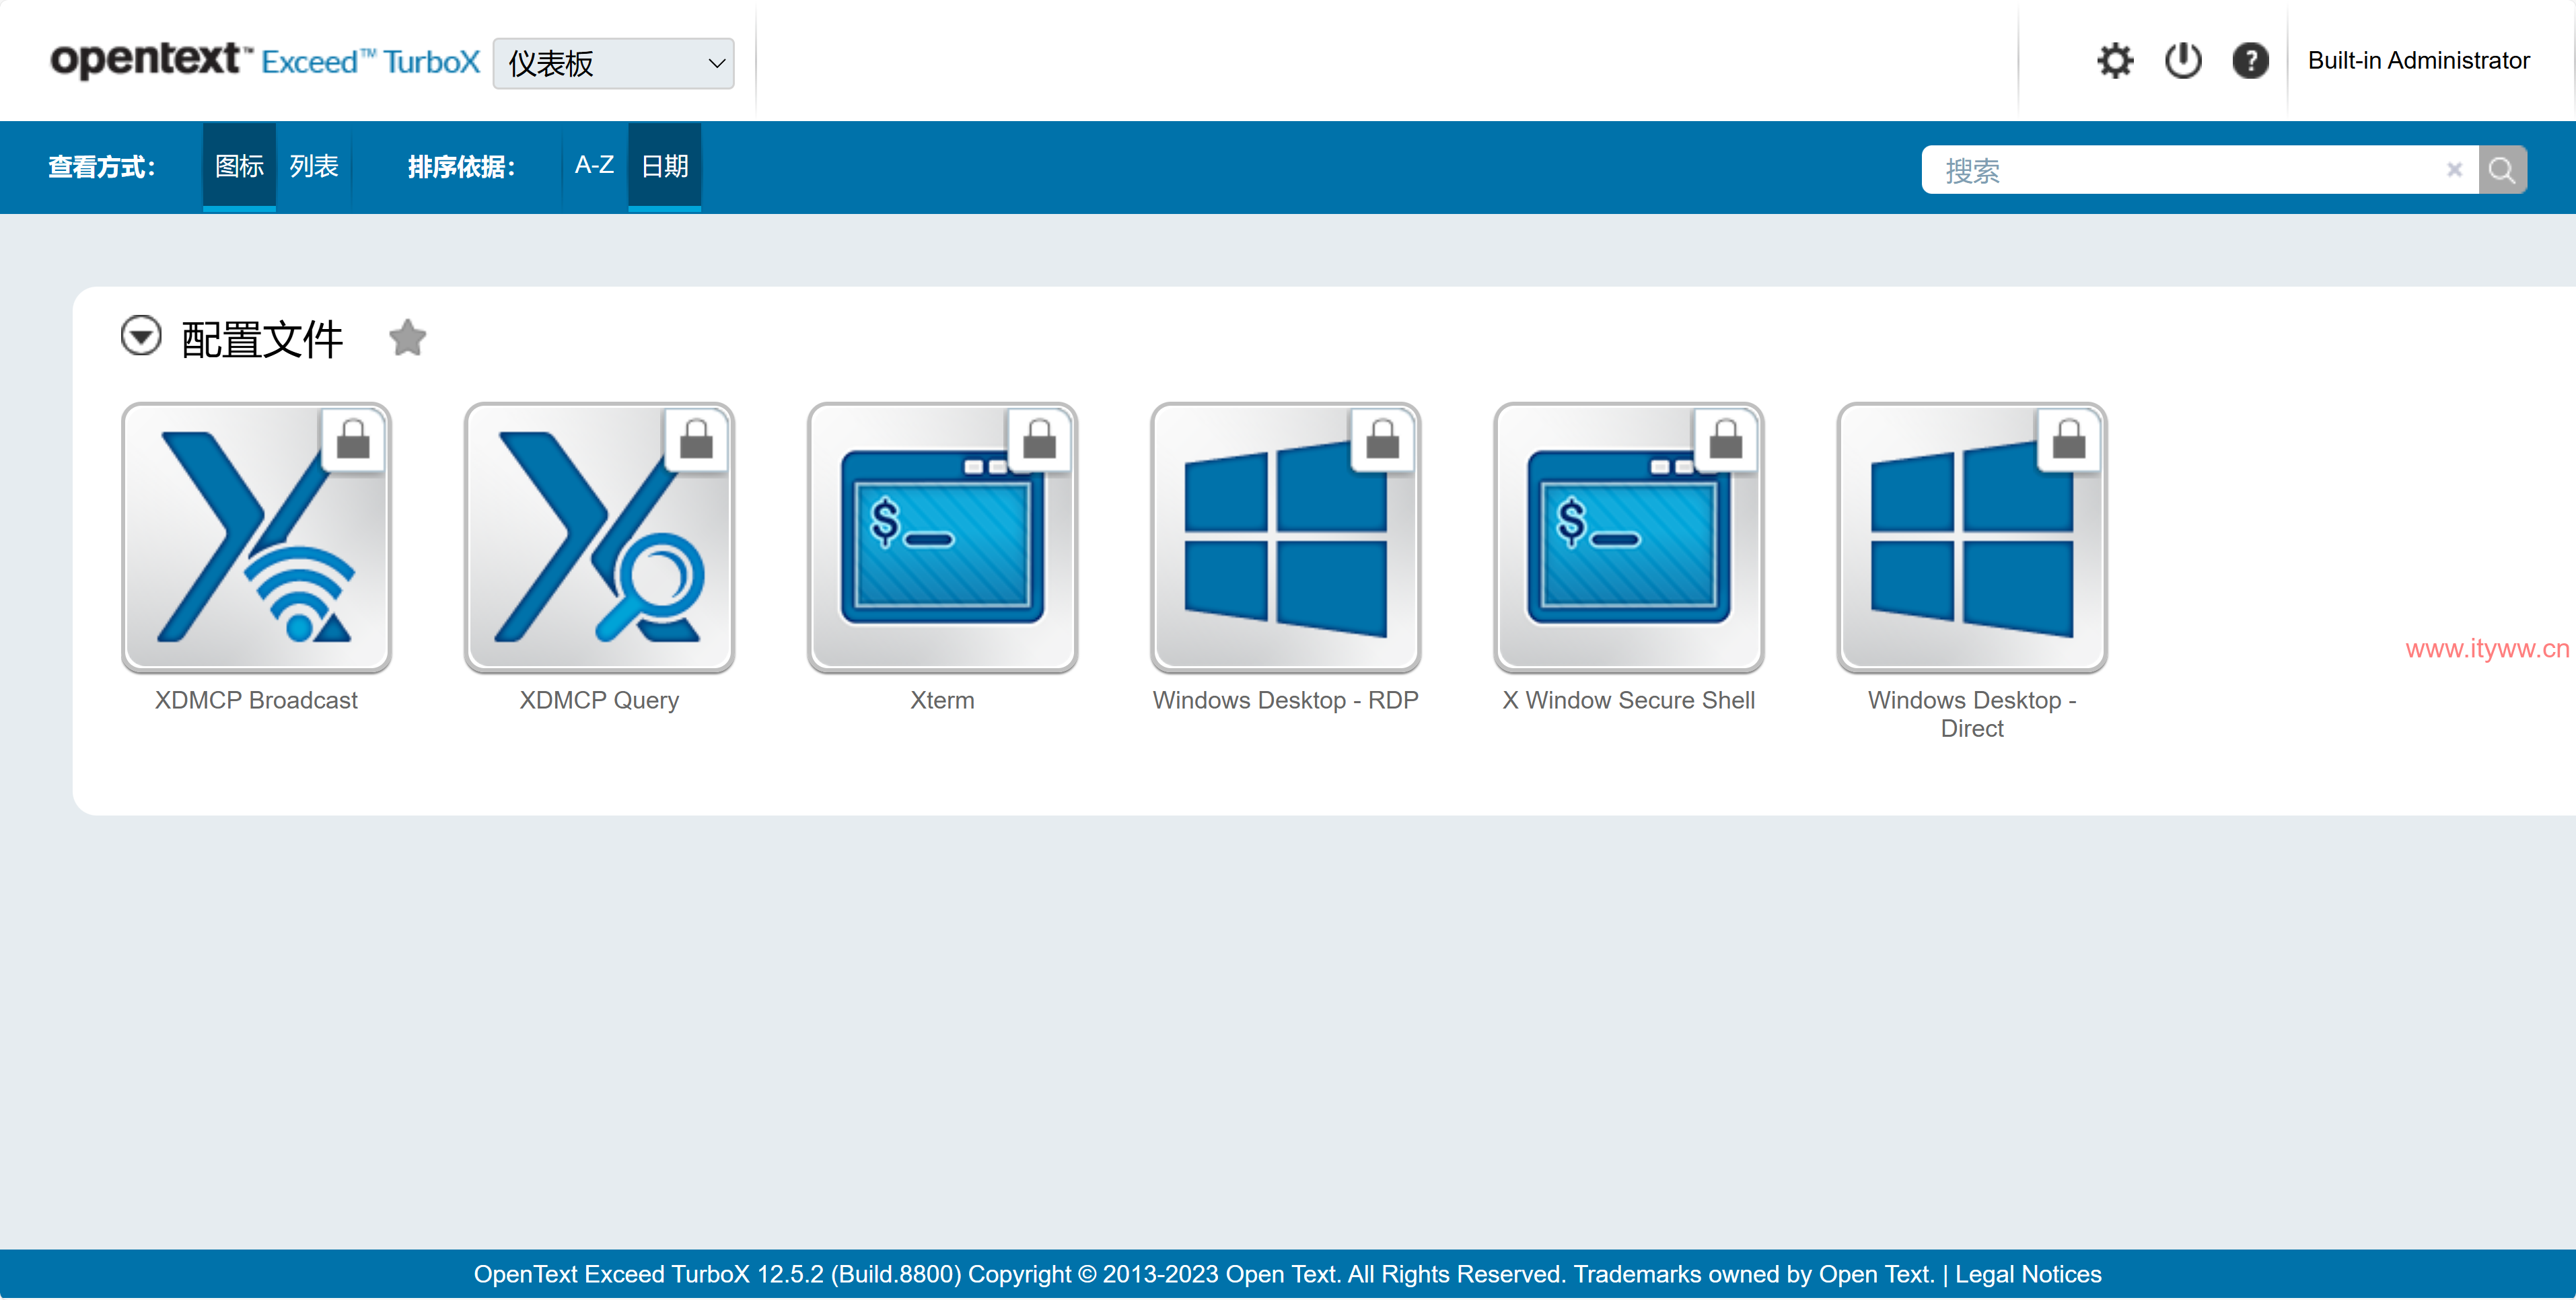The height and width of the screenshot is (1300, 2576).
Task: Click the 配置文件 section heading
Action: (262, 339)
